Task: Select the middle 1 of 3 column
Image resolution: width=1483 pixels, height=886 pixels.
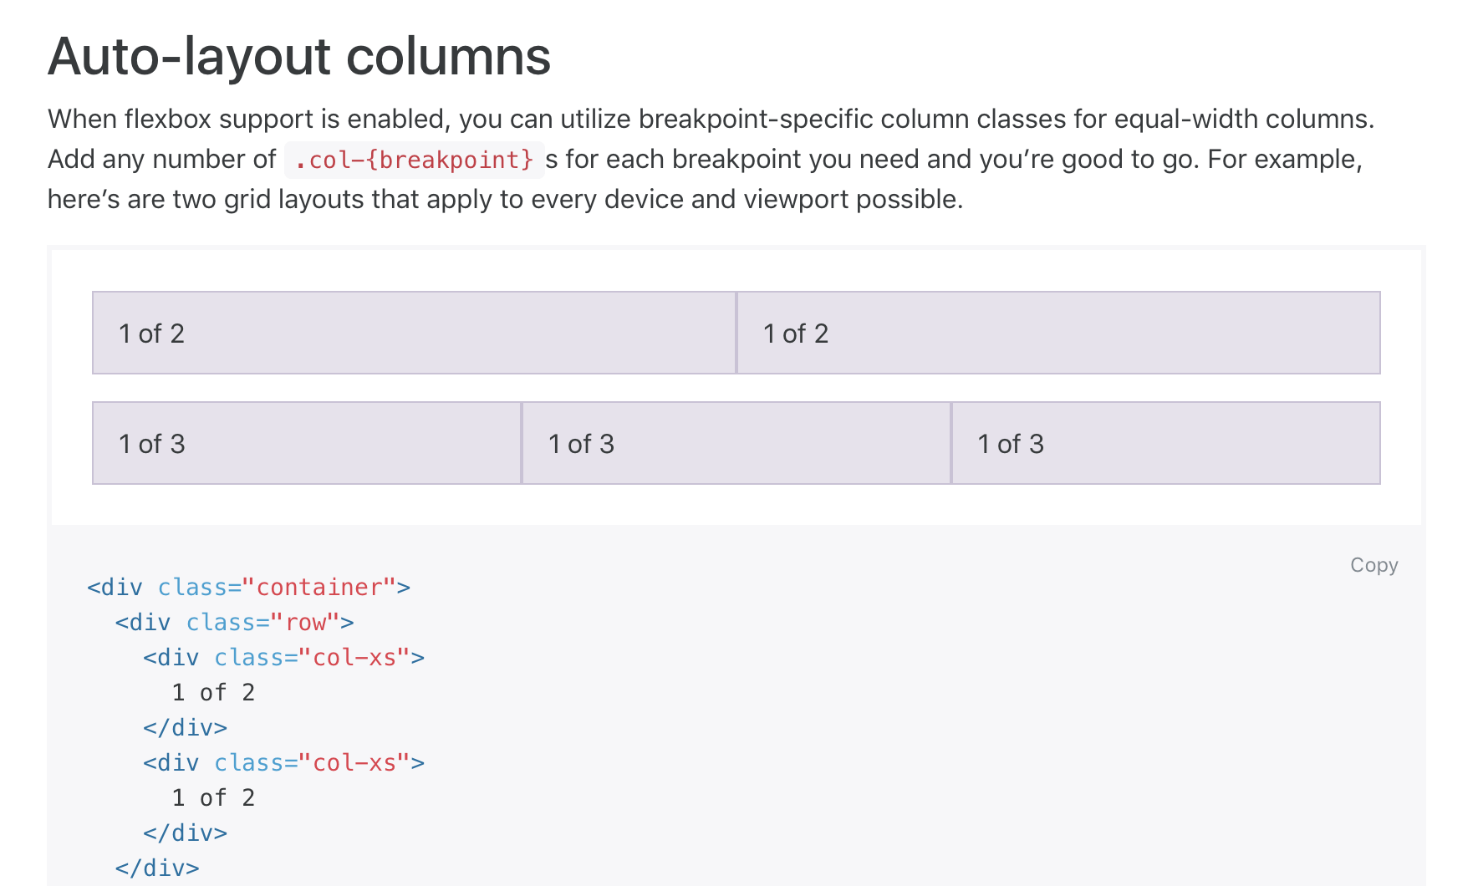Action: pyautogui.click(x=735, y=443)
